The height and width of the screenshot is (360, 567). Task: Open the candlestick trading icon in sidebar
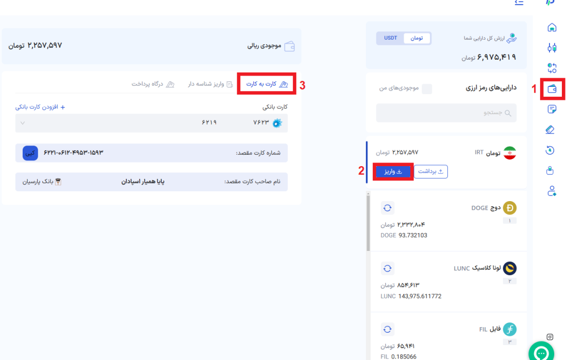[x=552, y=48]
